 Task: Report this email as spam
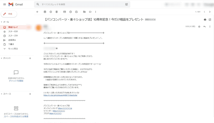click(x=51, y=12)
